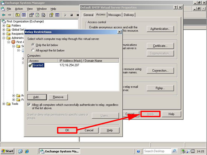
Task: Click the rightmost tray icon next to the clock
Action: point(193,151)
